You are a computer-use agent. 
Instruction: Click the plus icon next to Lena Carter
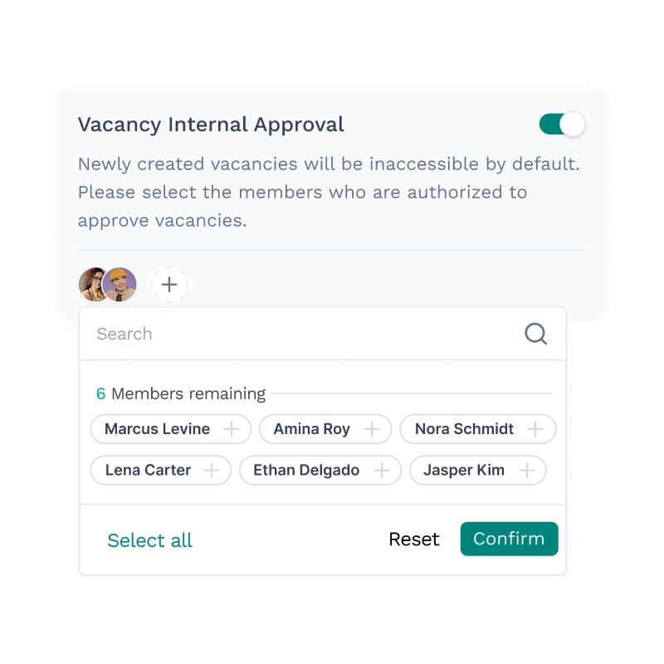tap(212, 470)
